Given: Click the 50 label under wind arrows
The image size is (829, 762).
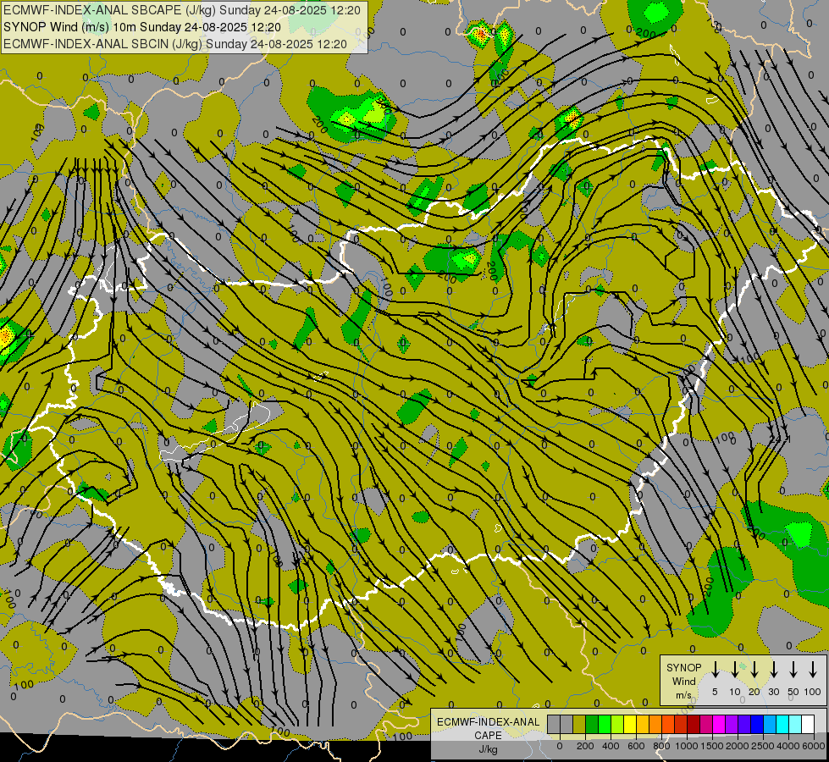Looking at the screenshot, I should (x=793, y=692).
